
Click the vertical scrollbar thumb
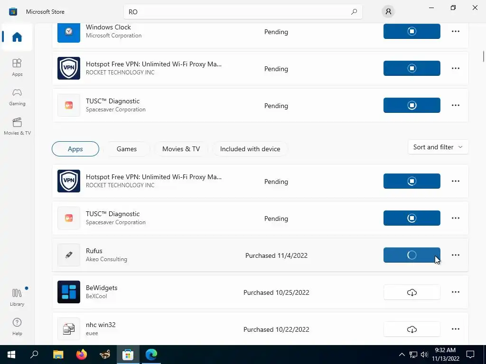click(x=483, y=56)
